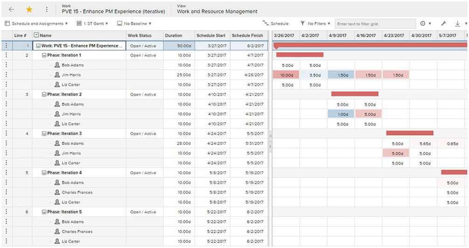Open row menu for line 1
This screenshot has width=469, height=248.
point(6,46)
